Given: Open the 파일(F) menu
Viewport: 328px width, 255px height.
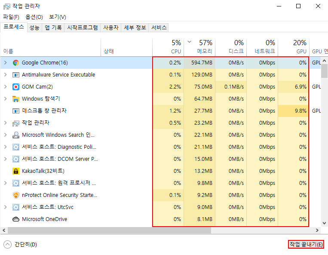Looking at the screenshot, I should (11, 17).
